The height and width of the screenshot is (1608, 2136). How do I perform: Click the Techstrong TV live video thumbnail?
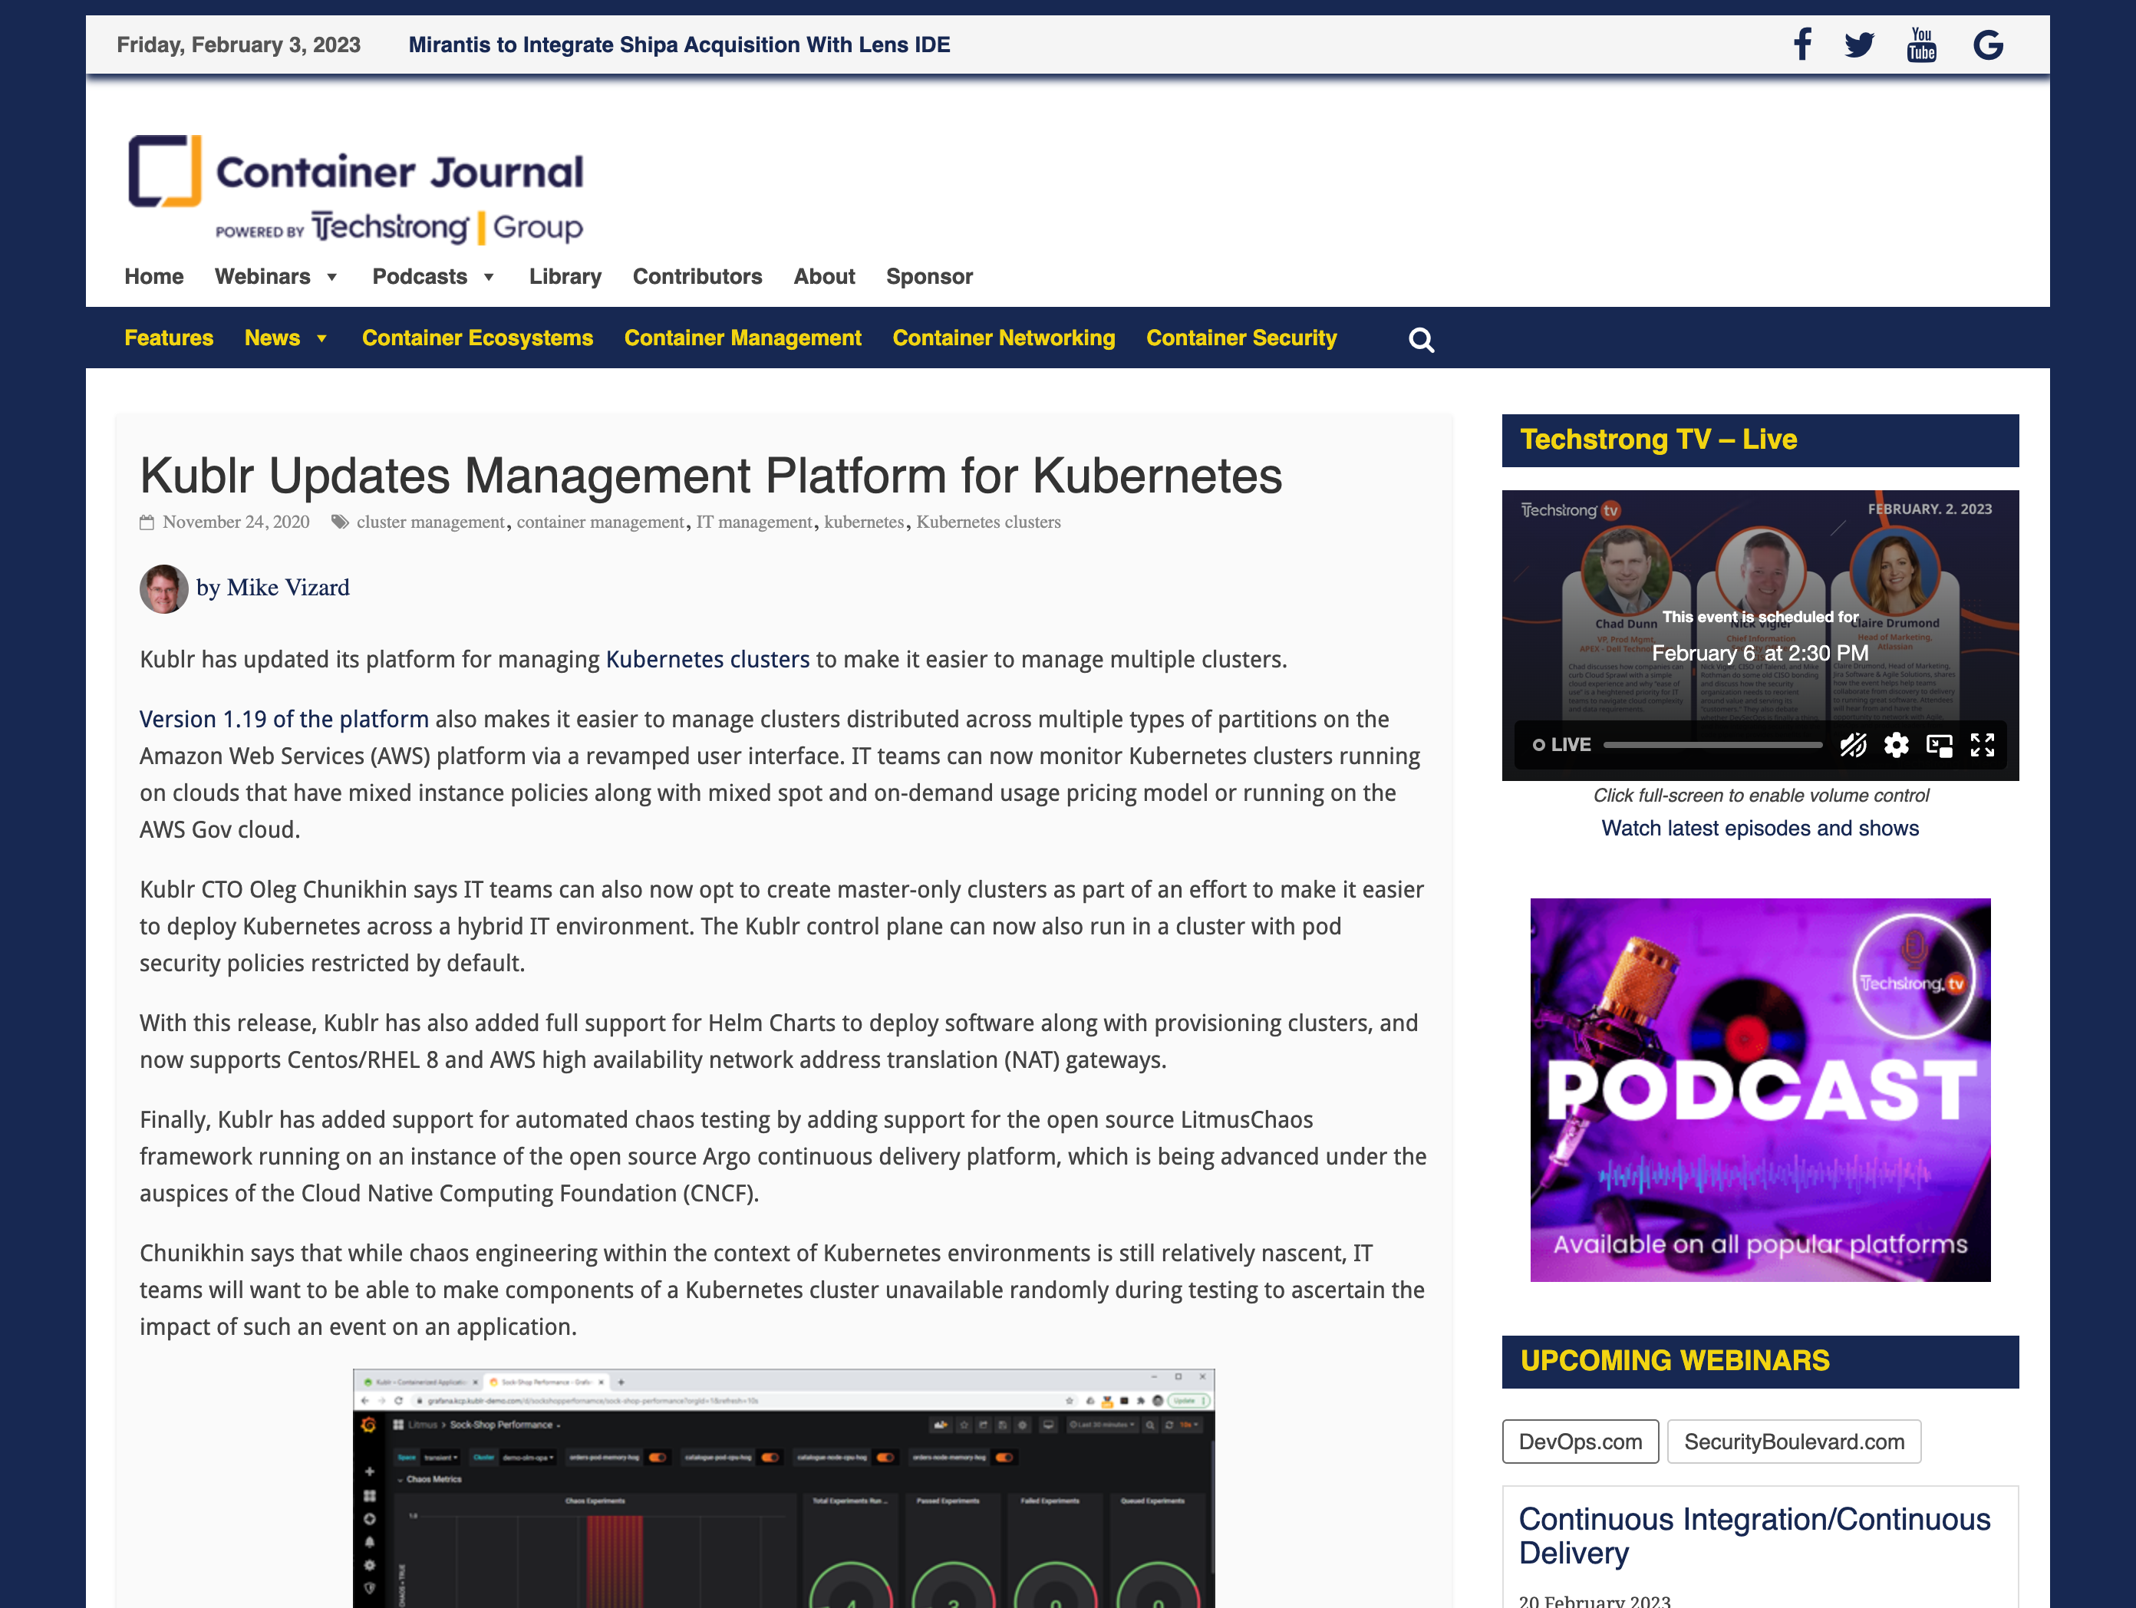click(x=1760, y=635)
